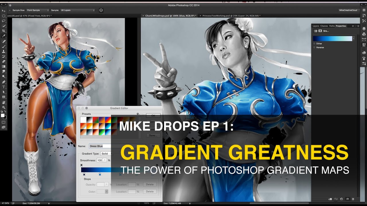Select the Brush tool
This screenshot has width=367, height=206.
tap(4, 46)
